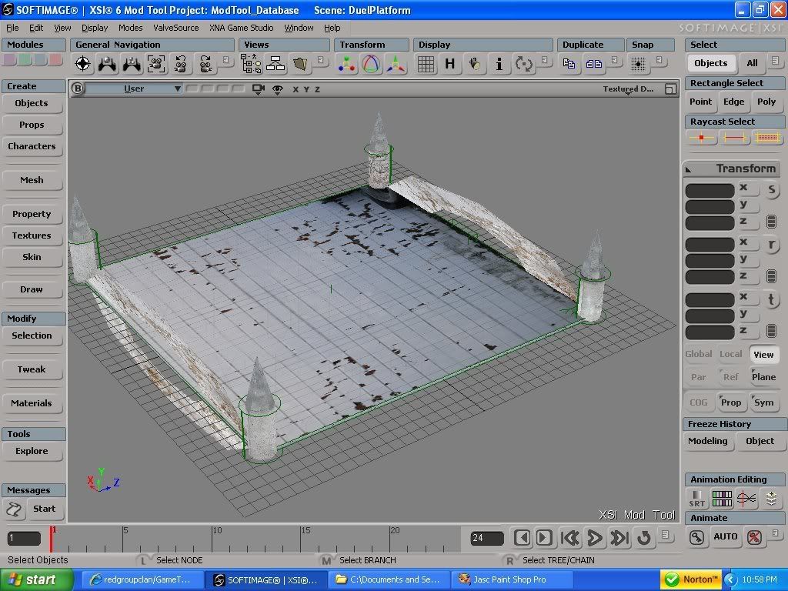Toggle the Prop proportional mode
788x591 pixels.
[731, 402]
